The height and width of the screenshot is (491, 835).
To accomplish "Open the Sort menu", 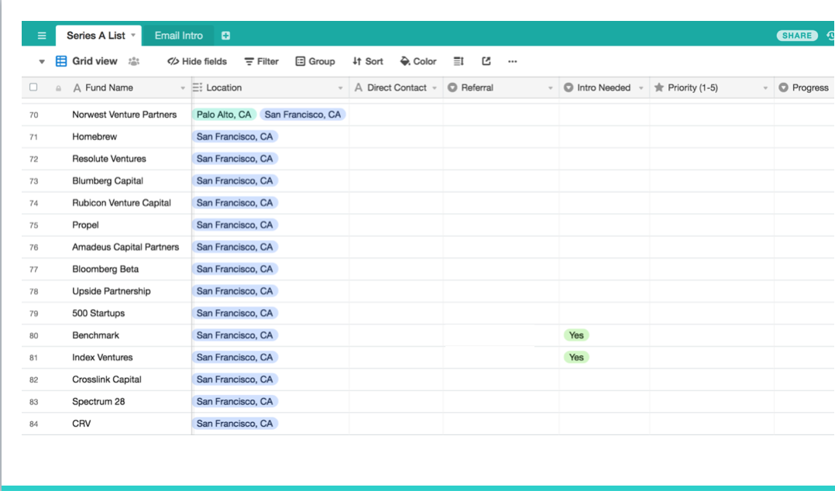I will pyautogui.click(x=367, y=61).
